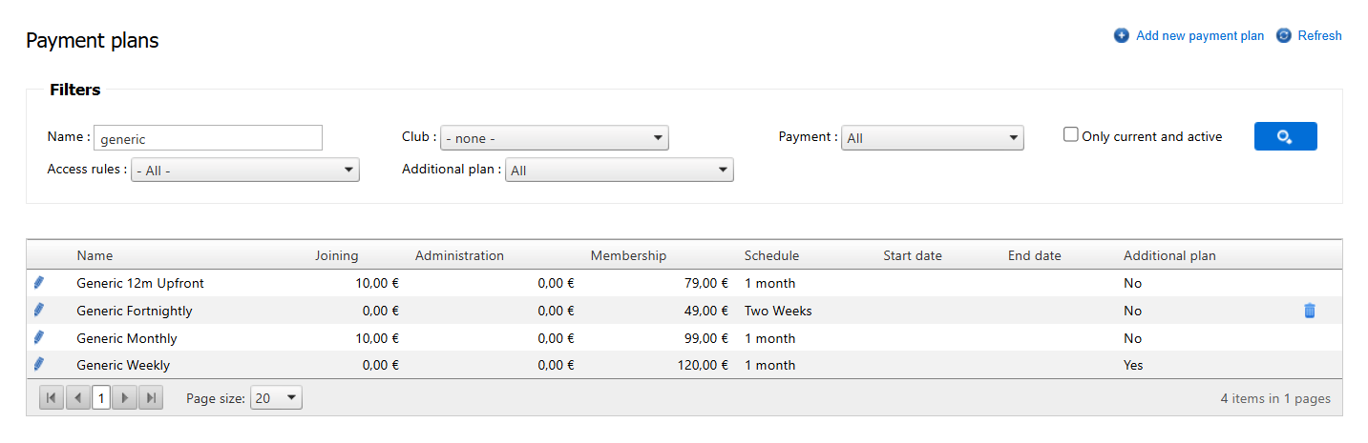Change the Page size dropdown

pyautogui.click(x=276, y=398)
